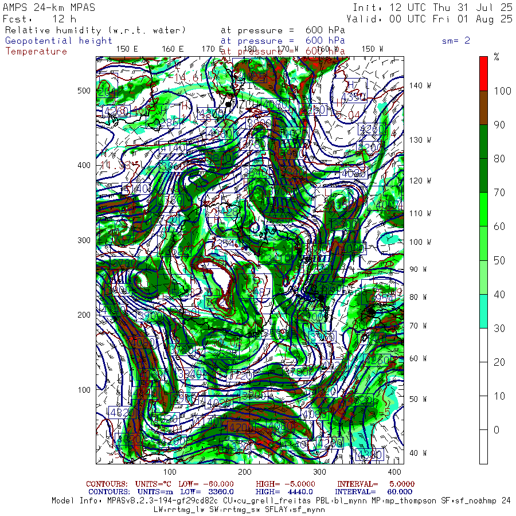Click the "%" unit above the color bar
The width and height of the screenshot is (516, 516).
click(497, 57)
